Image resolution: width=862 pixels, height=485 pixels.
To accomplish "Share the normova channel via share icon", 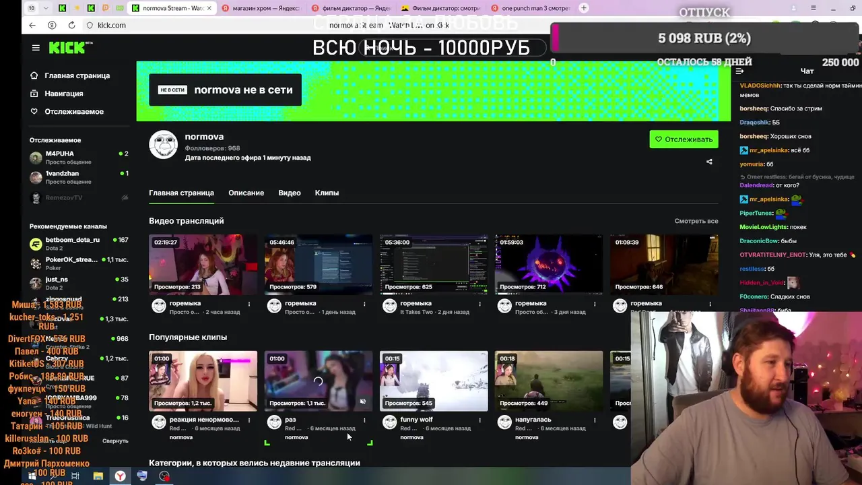I will tap(709, 162).
